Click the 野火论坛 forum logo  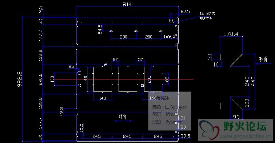(245, 126)
